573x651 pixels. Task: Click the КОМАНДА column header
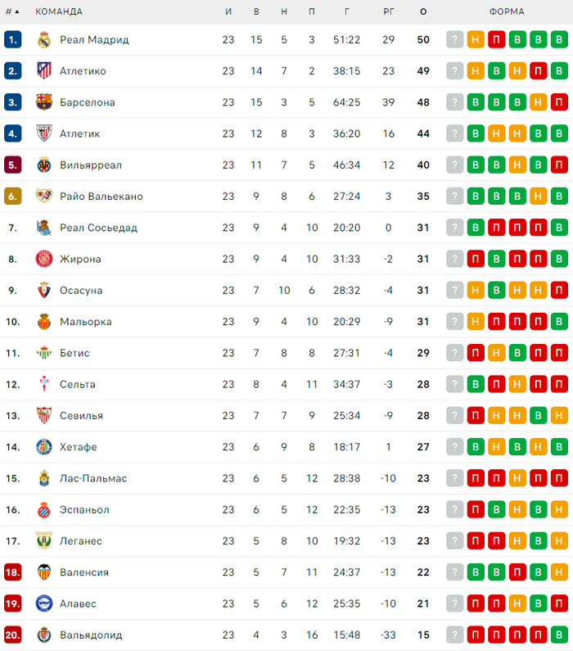[x=59, y=11]
